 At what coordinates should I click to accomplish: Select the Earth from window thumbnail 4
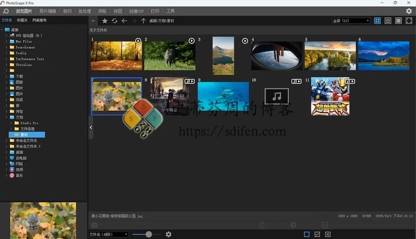tap(277, 56)
